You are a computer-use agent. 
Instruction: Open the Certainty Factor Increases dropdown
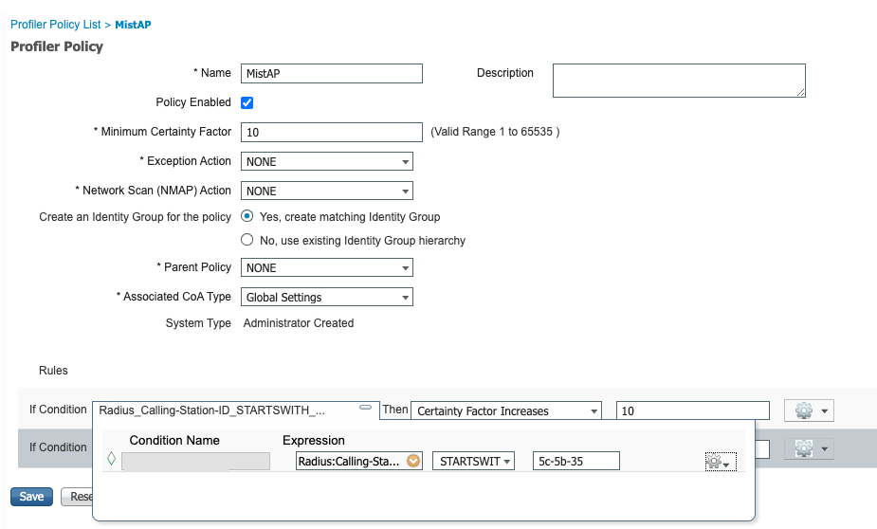tap(507, 410)
